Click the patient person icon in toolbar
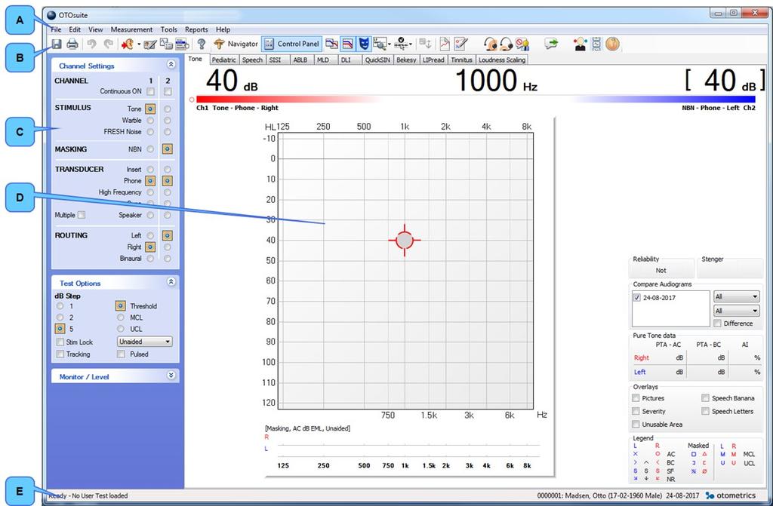Viewport: 773px width, 506px height. [x=581, y=44]
